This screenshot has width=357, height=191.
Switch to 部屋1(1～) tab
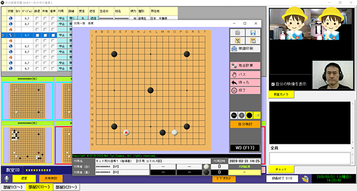[x=13, y=187]
